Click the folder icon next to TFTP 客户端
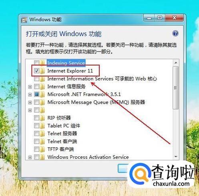Image resolution: width=199 pixels, height=196 pixels. pyautogui.click(x=42, y=149)
